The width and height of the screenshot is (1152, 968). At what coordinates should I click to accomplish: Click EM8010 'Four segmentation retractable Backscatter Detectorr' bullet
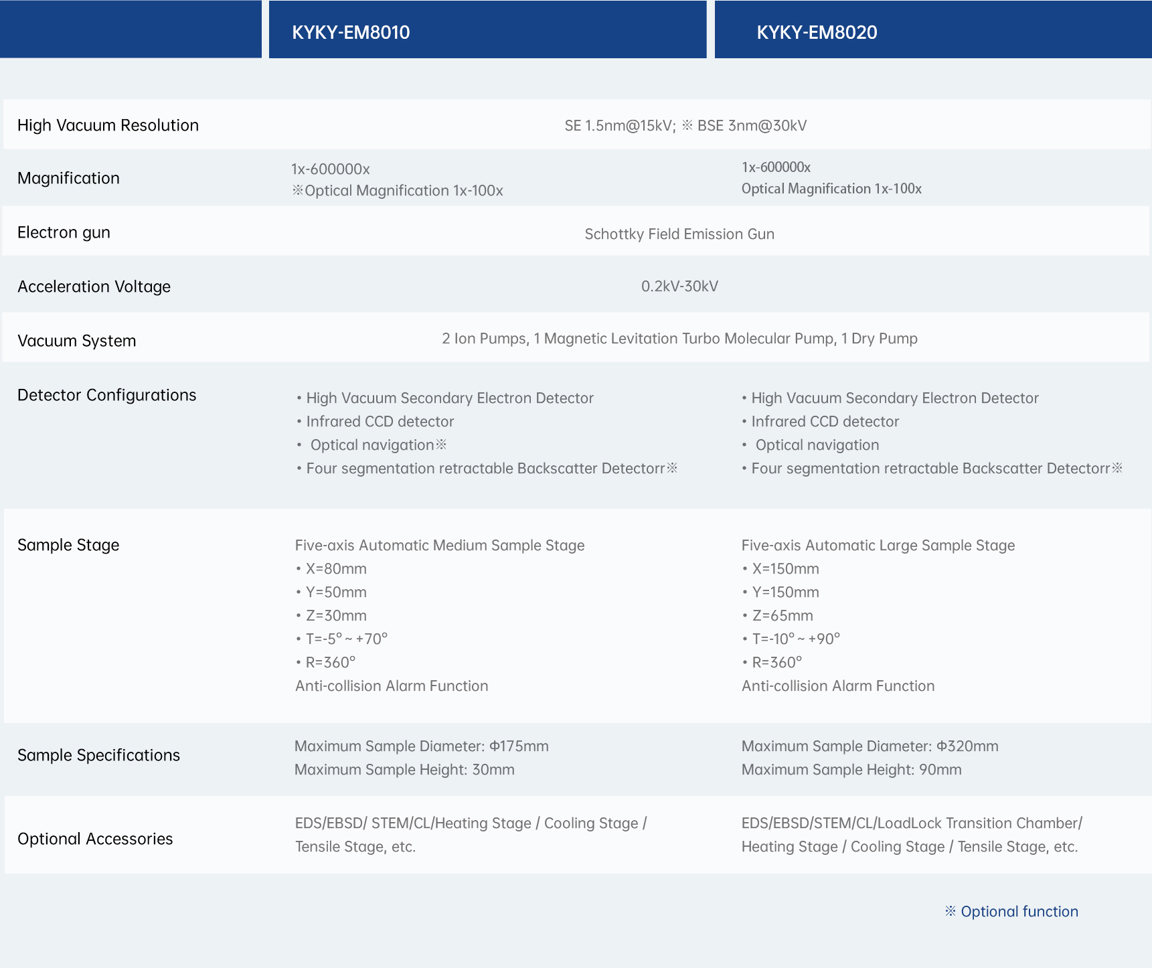click(x=487, y=469)
